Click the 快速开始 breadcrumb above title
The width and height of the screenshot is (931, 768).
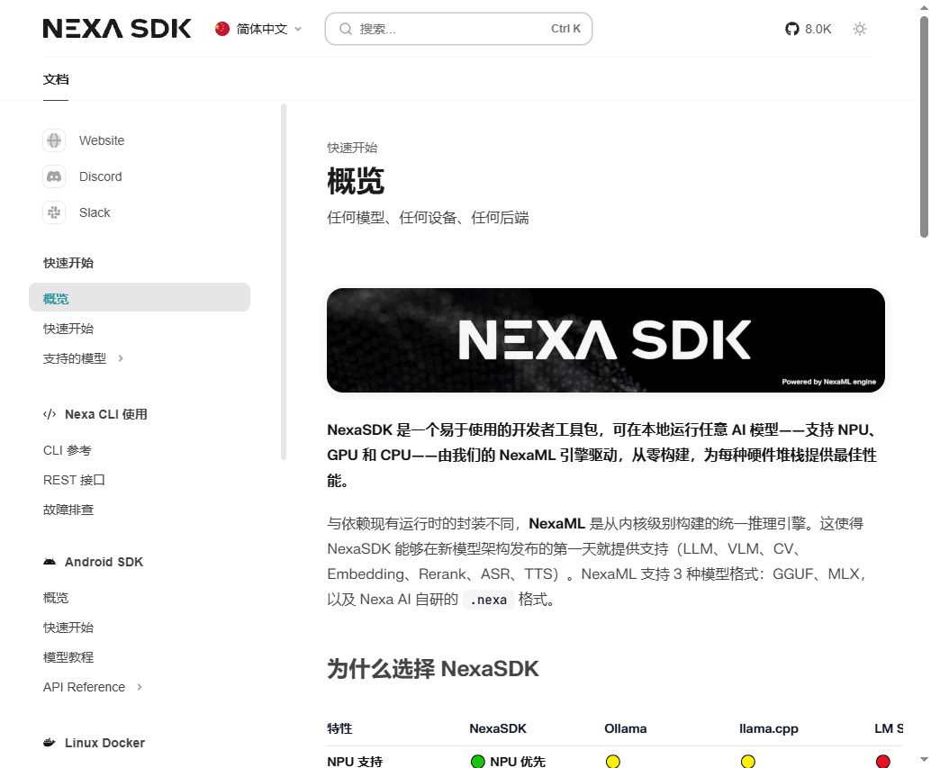point(352,148)
